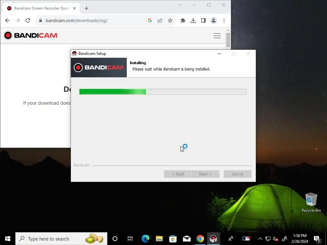This screenshot has width=327, height=245.
Task: Close the Bandicam Screen Recorder tab
Action: 74,8
